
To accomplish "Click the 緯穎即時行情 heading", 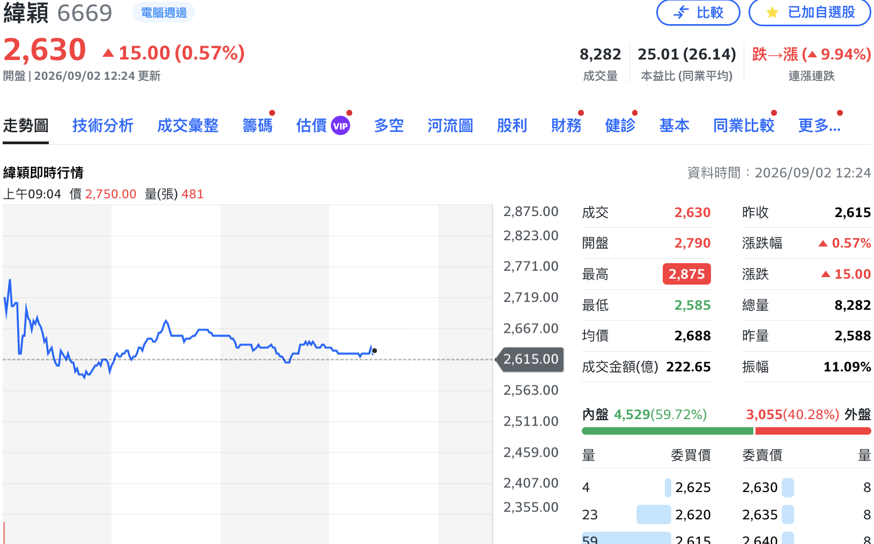I will coord(43,173).
